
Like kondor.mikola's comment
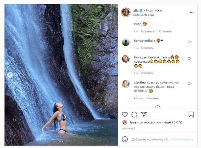(189, 42)
